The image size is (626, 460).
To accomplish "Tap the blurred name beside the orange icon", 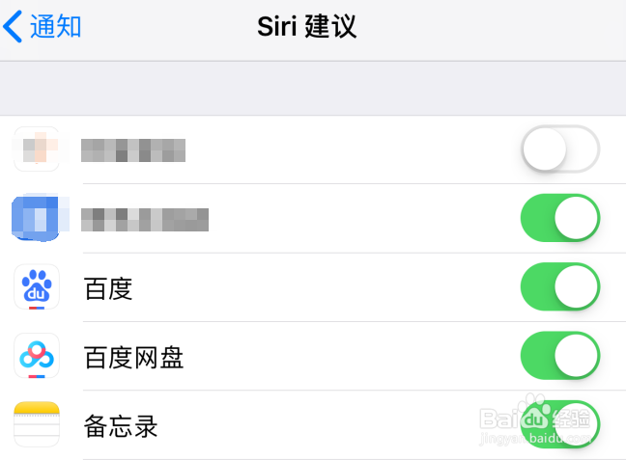I will click(133, 149).
